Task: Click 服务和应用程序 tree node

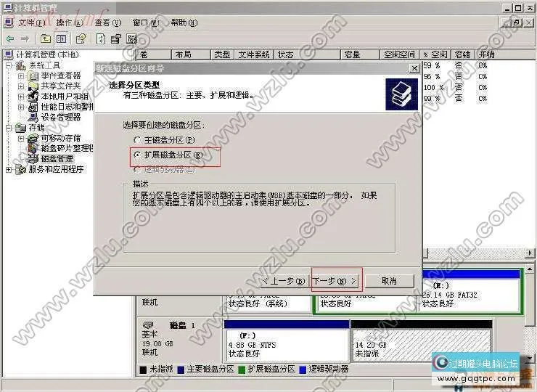Action: pyautogui.click(x=56, y=169)
